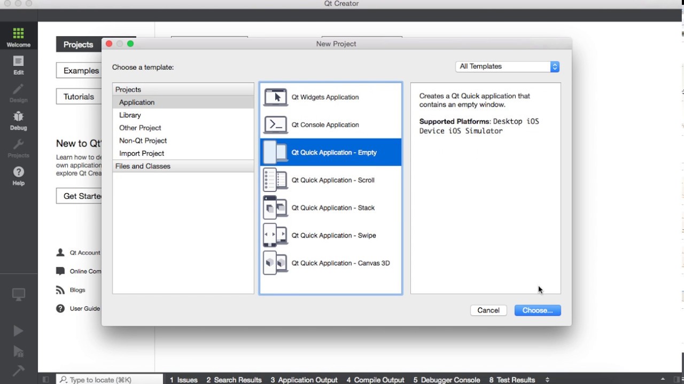Open Design mode in the sidebar
Image resolution: width=684 pixels, height=384 pixels.
coord(19,93)
